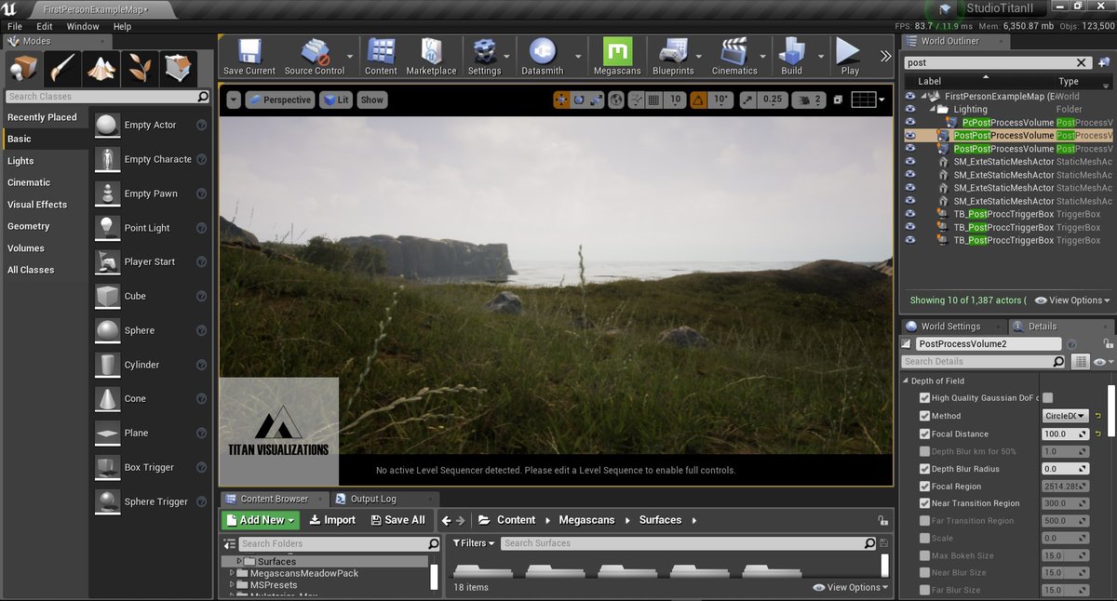The width and height of the screenshot is (1117, 601).
Task: Expand the toolbar overflow chevron
Action: pyautogui.click(x=884, y=57)
